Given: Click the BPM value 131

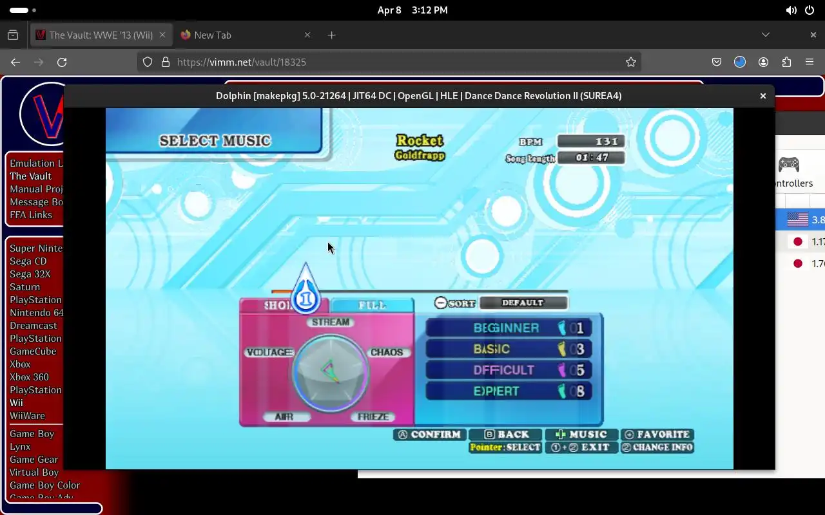Looking at the screenshot, I should (x=591, y=142).
